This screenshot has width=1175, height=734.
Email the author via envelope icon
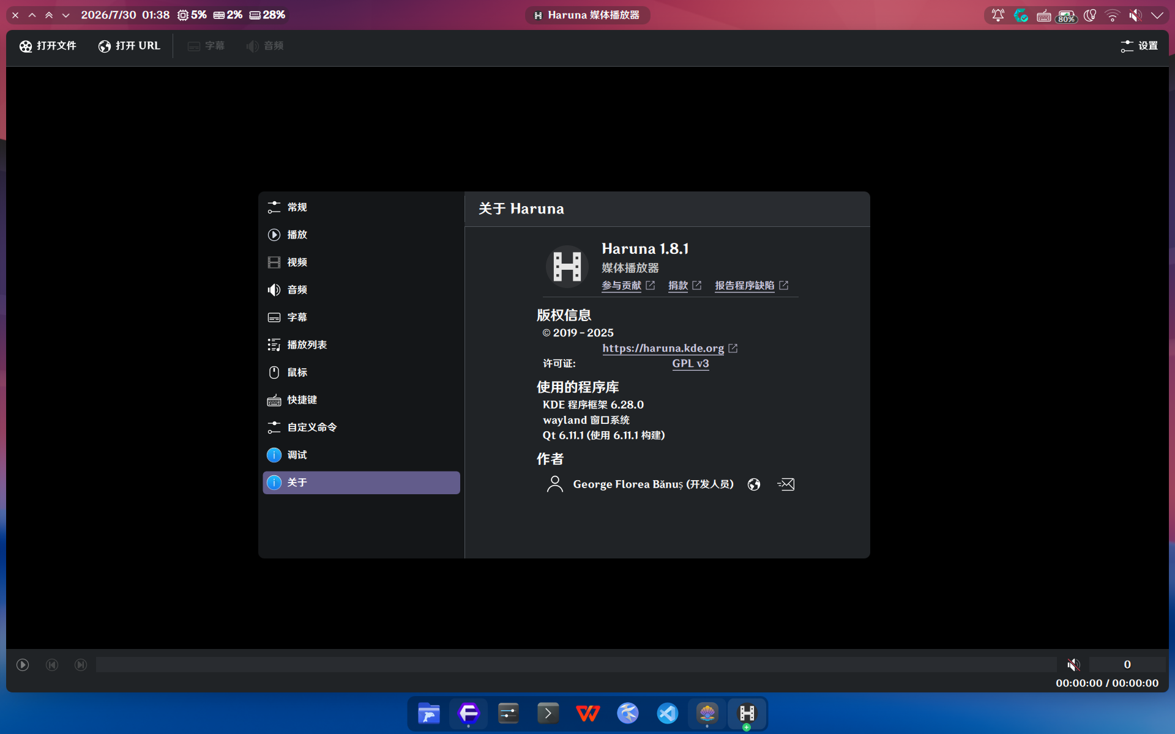pos(786,484)
